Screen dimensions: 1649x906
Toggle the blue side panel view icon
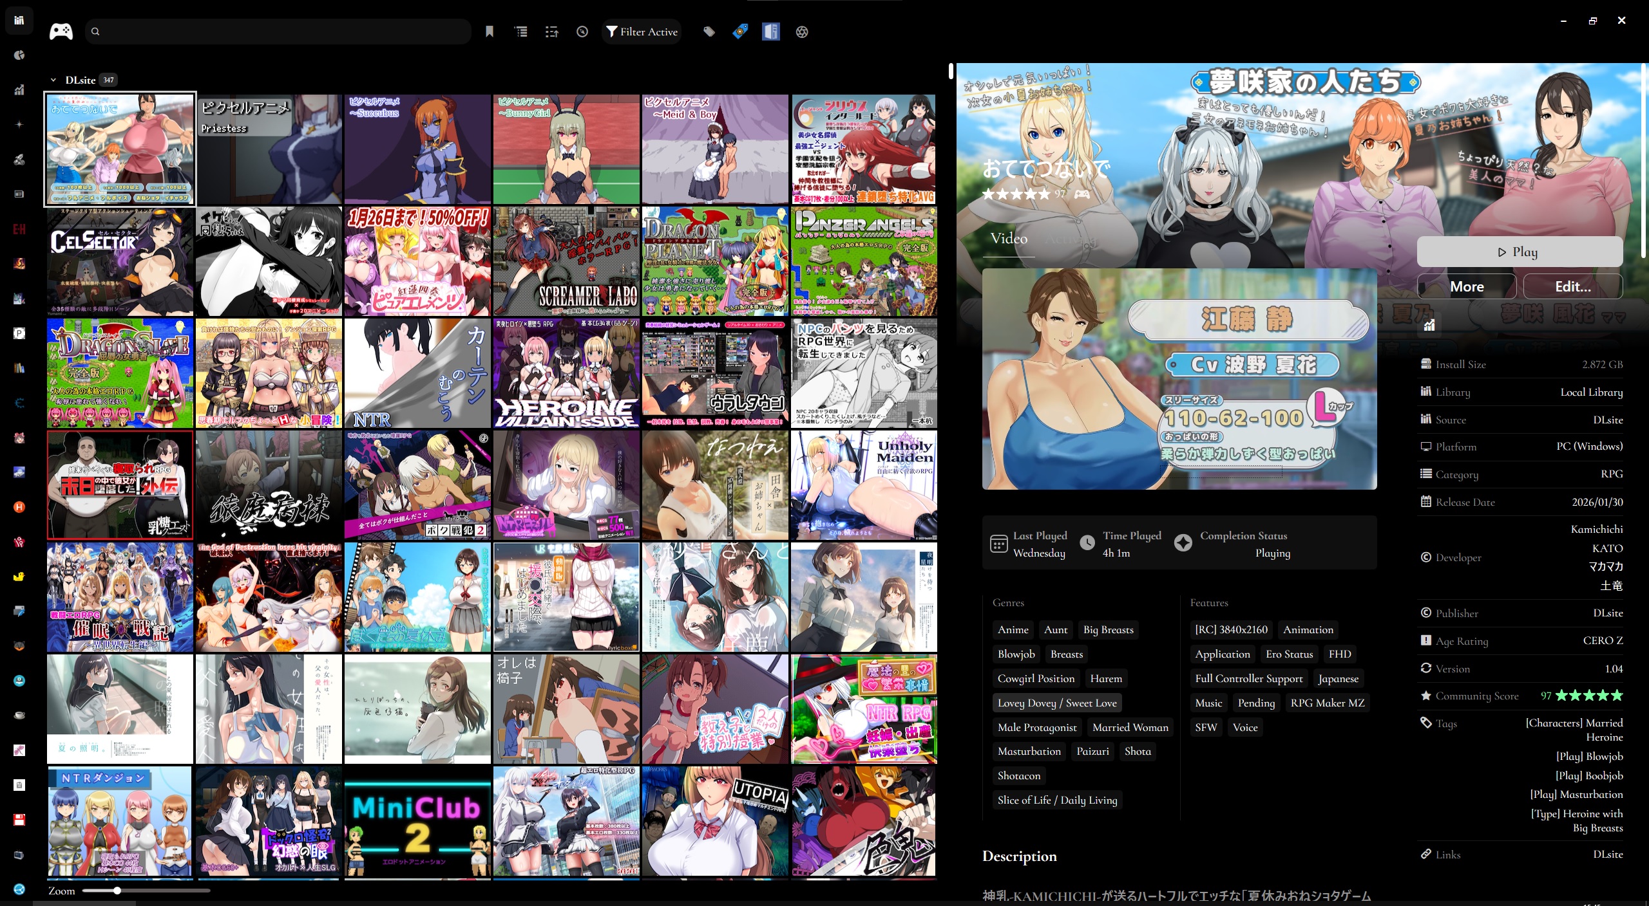[x=771, y=32]
